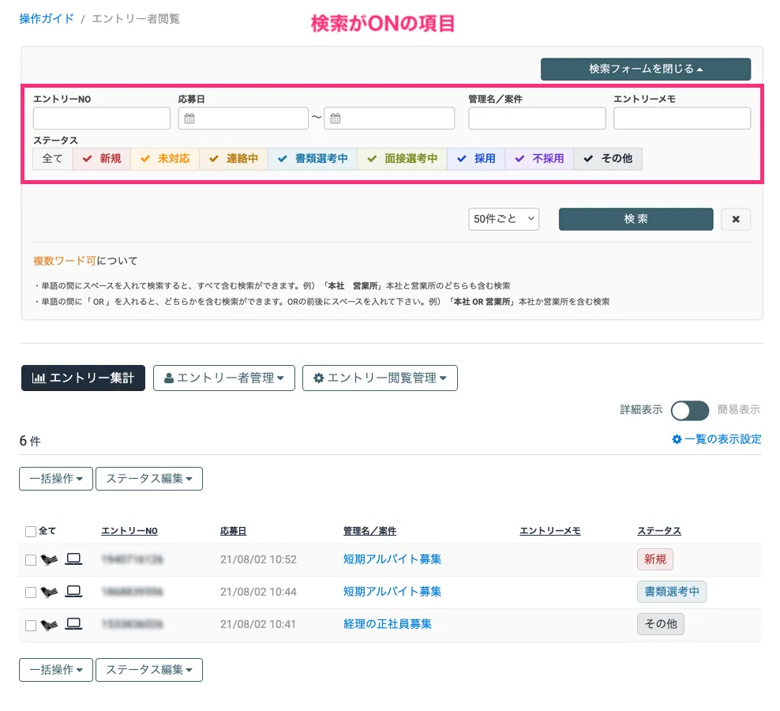Click the X clear button beside 検索
The height and width of the screenshot is (711, 780).
coord(736,220)
